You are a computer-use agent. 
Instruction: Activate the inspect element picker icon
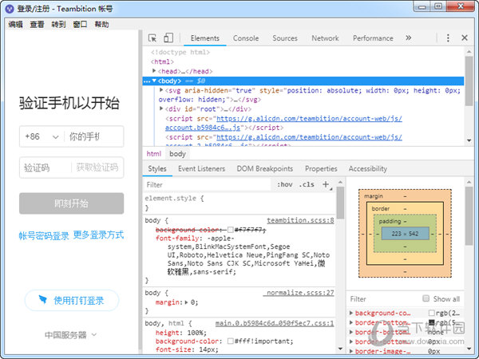coord(152,38)
